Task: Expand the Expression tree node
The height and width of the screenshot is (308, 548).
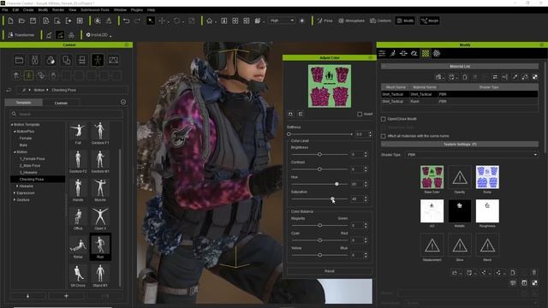Action: [15, 193]
